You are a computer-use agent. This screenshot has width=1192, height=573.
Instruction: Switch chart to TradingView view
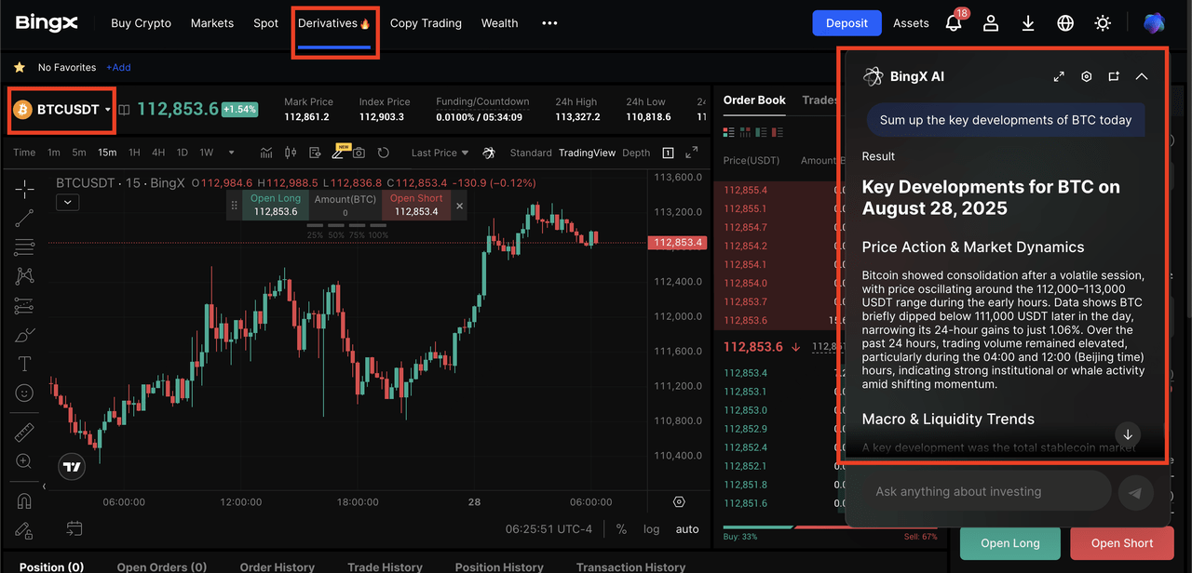(x=587, y=153)
